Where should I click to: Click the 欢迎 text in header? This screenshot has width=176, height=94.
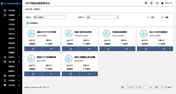[157, 3]
